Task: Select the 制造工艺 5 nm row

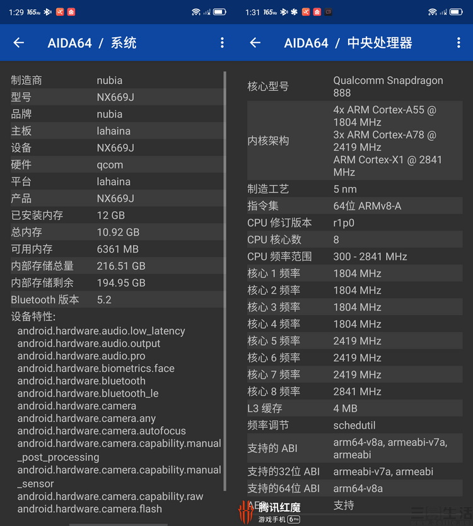Action: (354, 189)
